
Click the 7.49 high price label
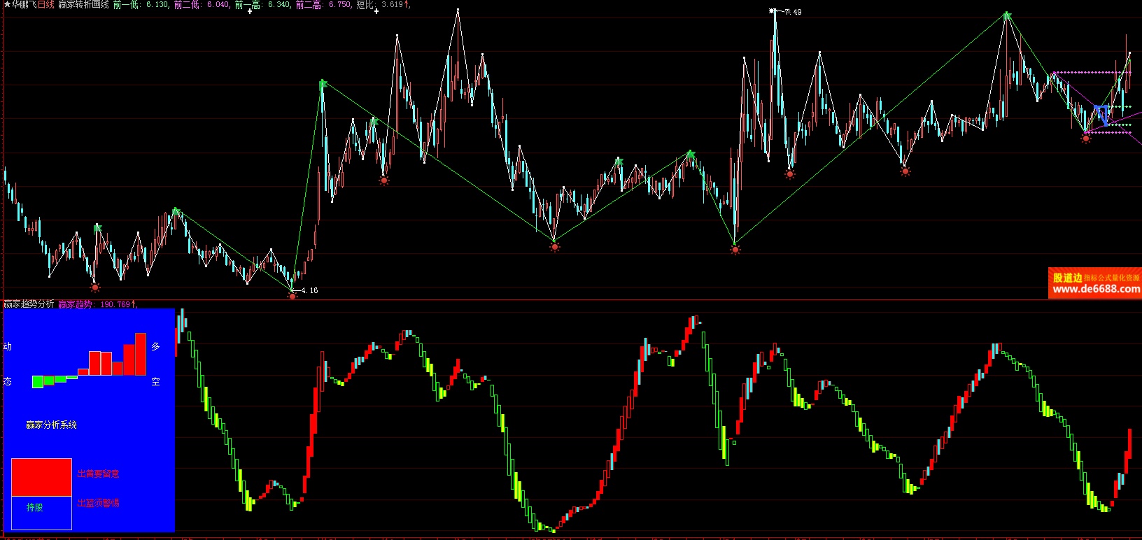(x=793, y=12)
